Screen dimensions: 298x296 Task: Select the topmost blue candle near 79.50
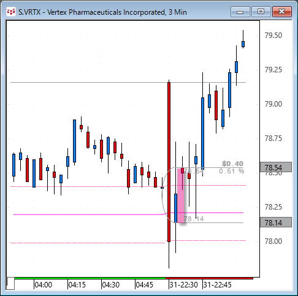click(x=243, y=44)
